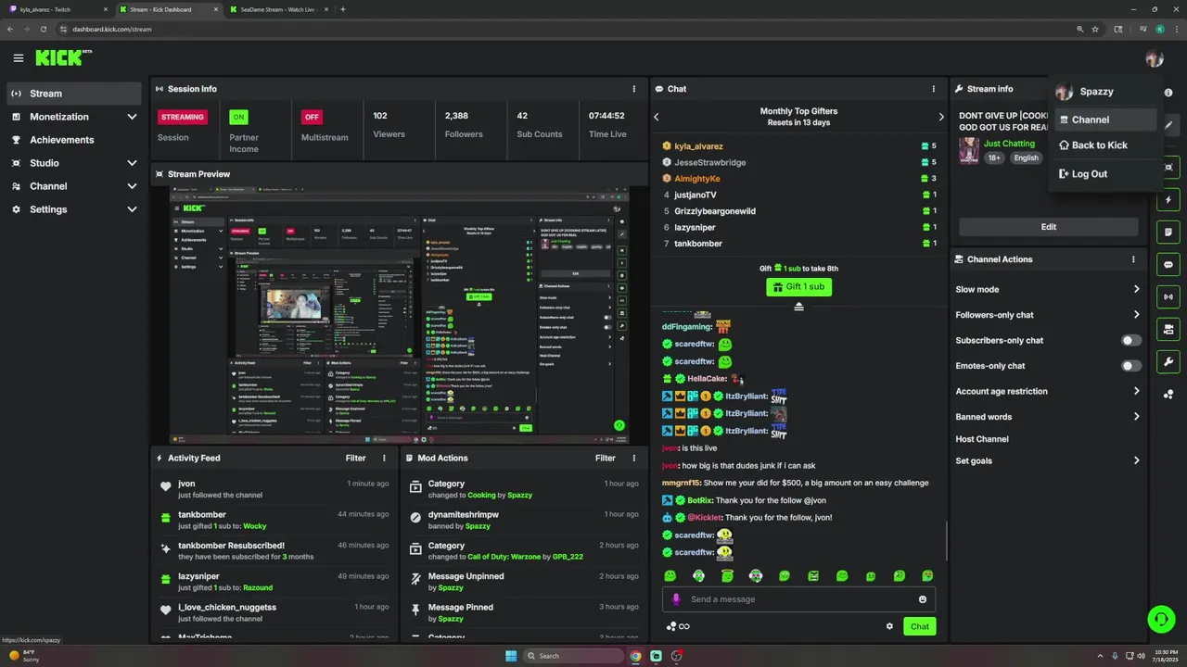Click the broadcast signal icon in right sidebar
Image resolution: width=1187 pixels, height=667 pixels.
[1168, 297]
